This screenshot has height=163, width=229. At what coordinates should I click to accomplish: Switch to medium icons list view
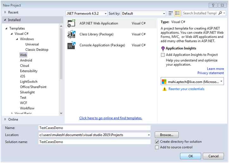click(x=177, y=13)
